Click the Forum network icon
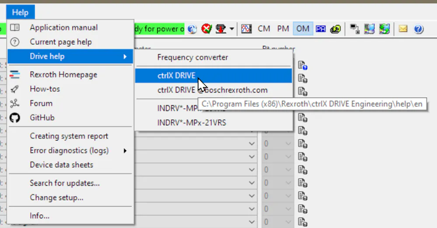 tap(15, 104)
